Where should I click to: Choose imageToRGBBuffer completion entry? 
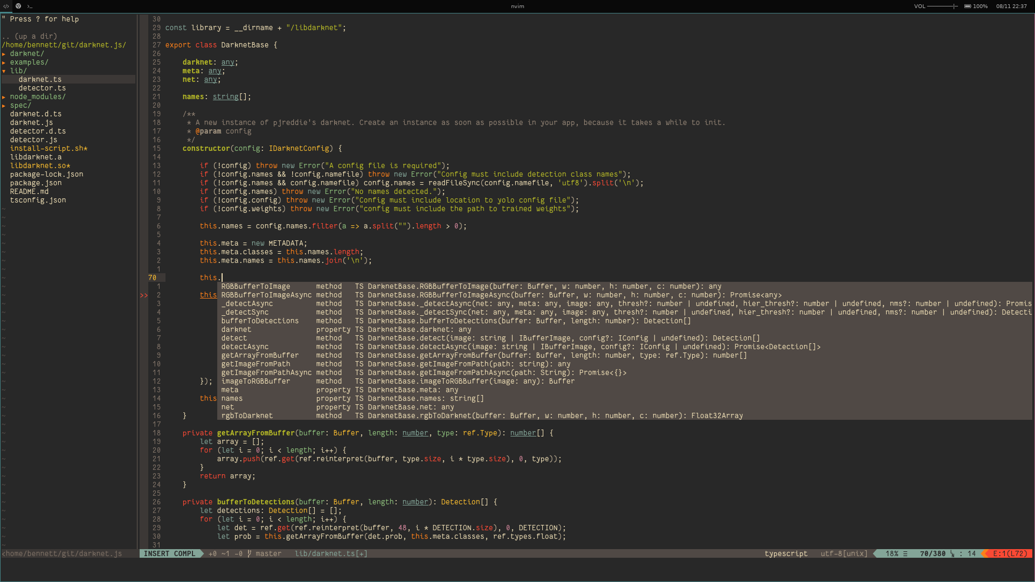tap(625, 381)
